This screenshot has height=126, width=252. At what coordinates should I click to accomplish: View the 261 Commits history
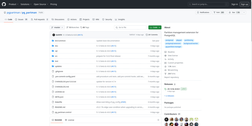coord(152,35)
